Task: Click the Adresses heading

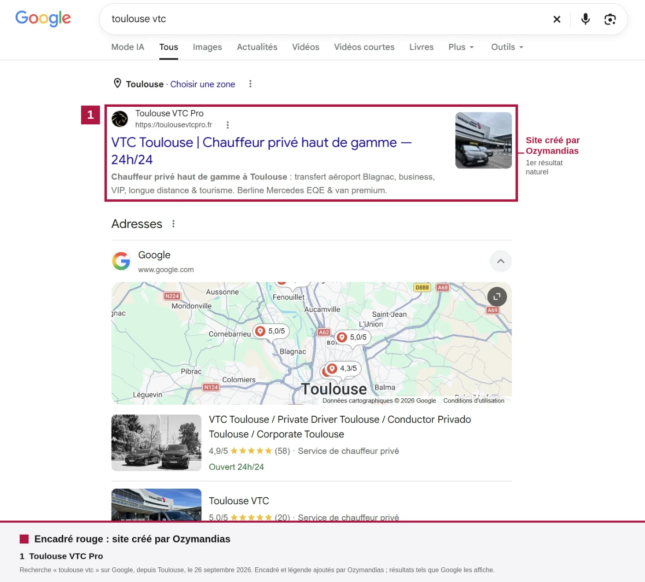Action: [137, 224]
